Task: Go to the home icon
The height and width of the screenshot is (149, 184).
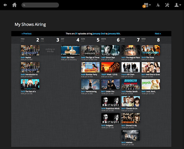Action: (14, 5)
